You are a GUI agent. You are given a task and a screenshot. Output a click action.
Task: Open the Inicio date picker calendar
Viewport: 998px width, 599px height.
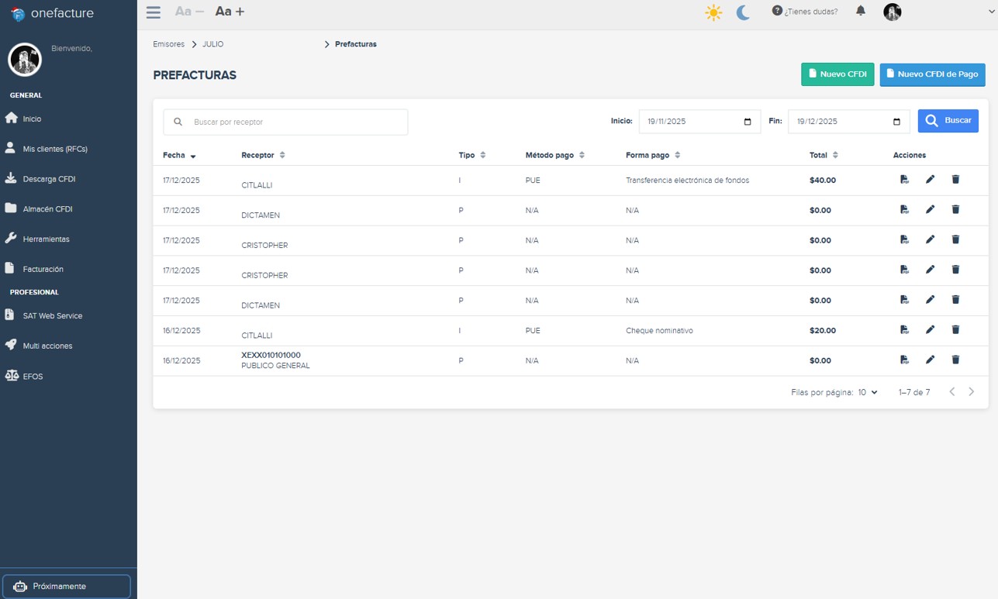(x=748, y=121)
